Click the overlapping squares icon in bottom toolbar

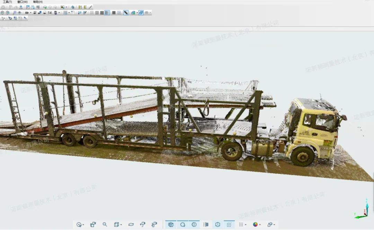(93, 224)
